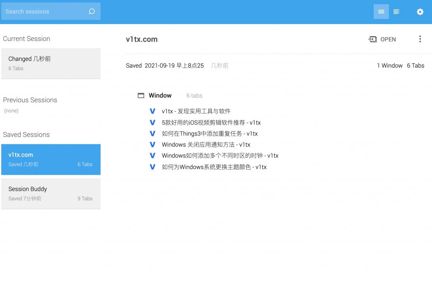Click the favicon beside the 不同时区的时钟 tab

coord(152,156)
